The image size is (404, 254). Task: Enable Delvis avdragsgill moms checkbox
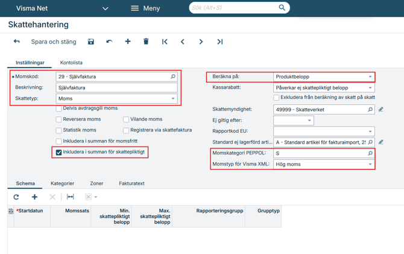pyautogui.click(x=59, y=109)
